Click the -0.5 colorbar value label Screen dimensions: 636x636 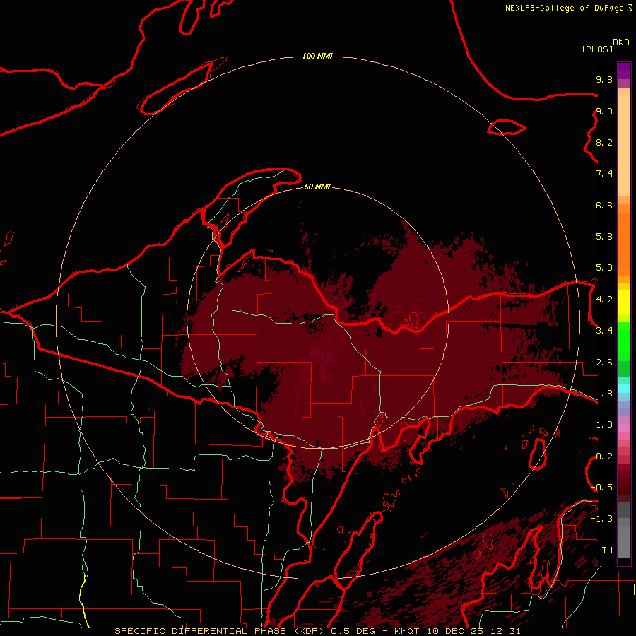[602, 488]
